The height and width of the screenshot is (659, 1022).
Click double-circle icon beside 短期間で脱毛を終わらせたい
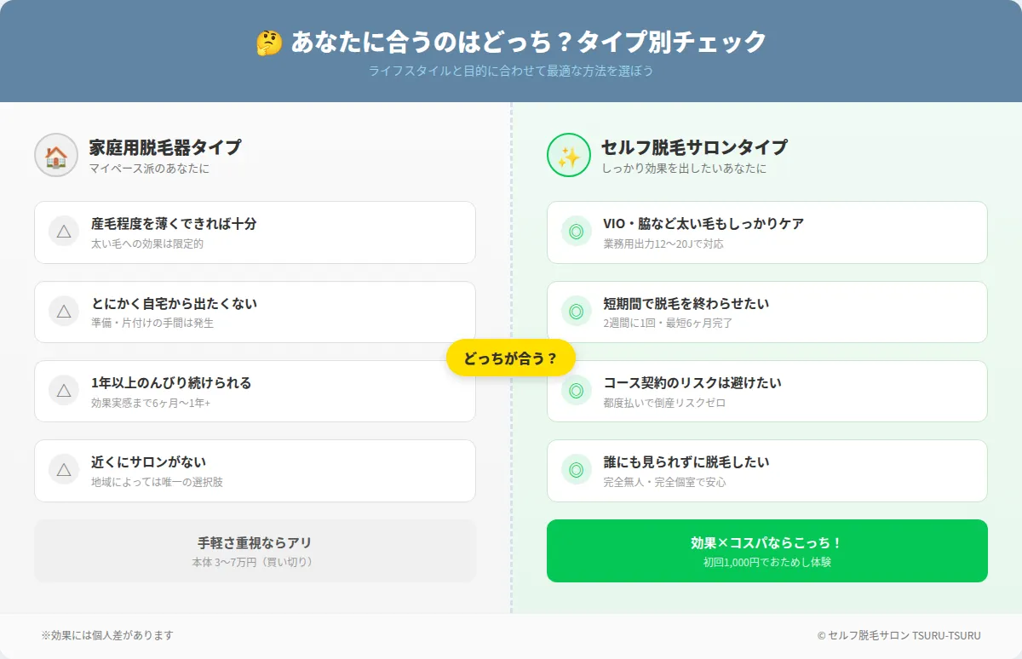[577, 311]
